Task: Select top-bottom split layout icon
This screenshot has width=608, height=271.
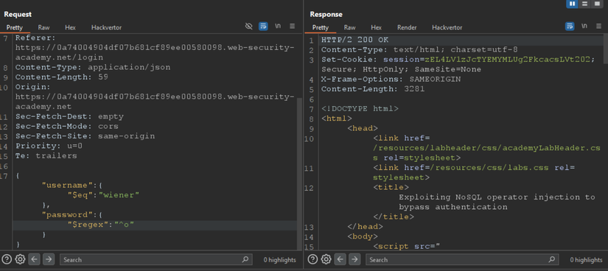Action: tap(584, 4)
